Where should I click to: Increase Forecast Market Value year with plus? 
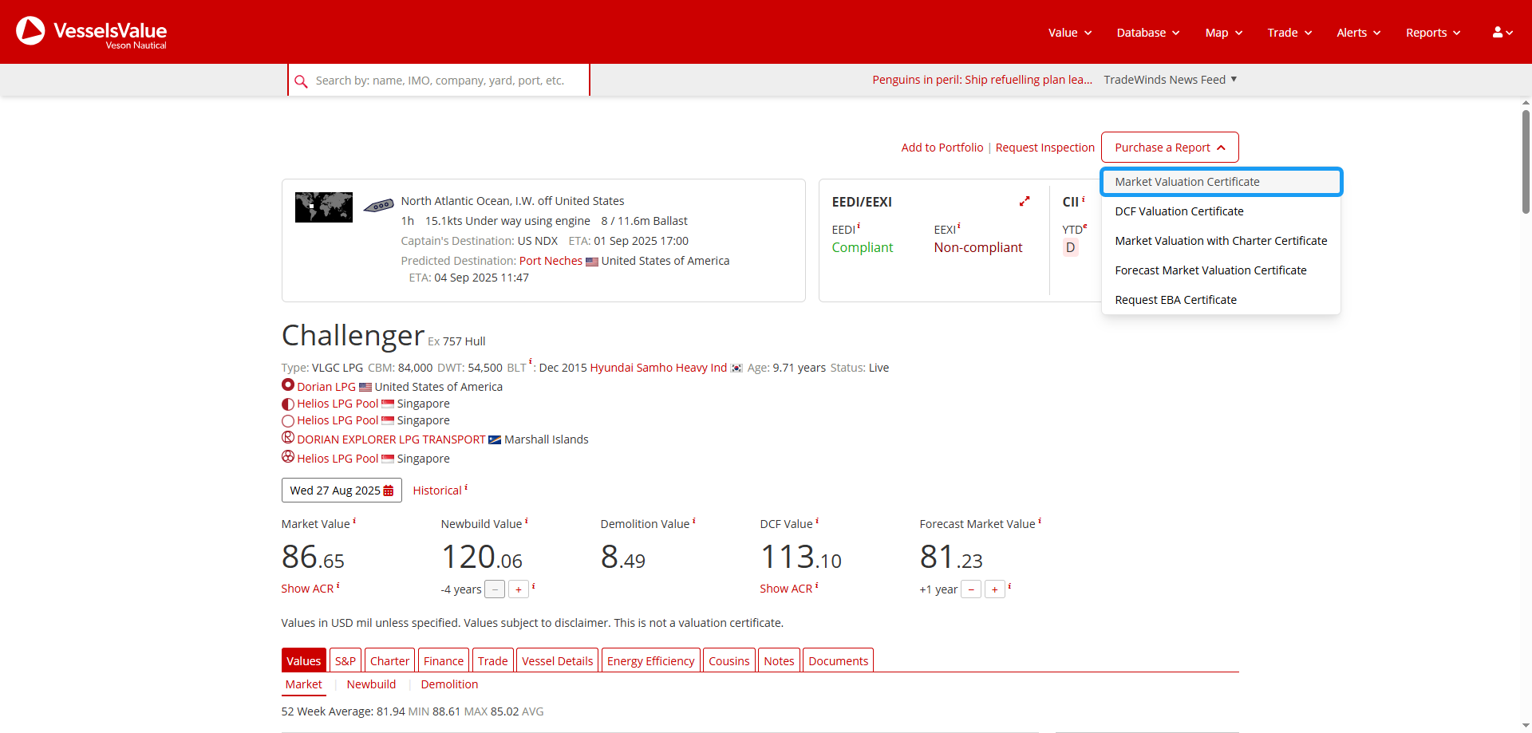994,589
